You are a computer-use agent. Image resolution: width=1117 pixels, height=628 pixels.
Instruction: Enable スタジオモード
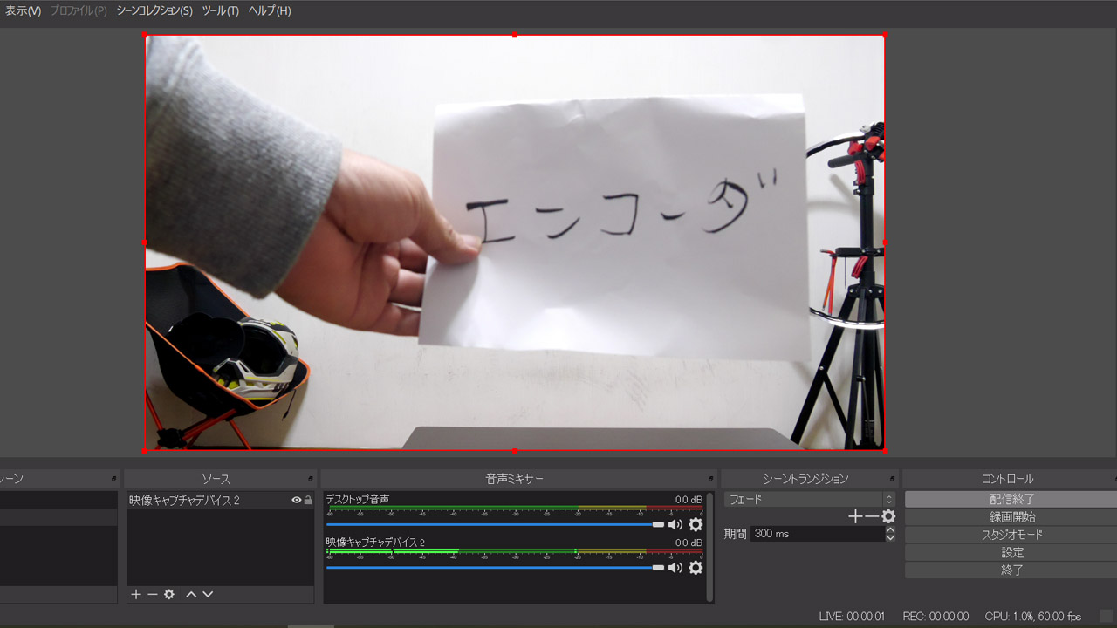click(1011, 534)
